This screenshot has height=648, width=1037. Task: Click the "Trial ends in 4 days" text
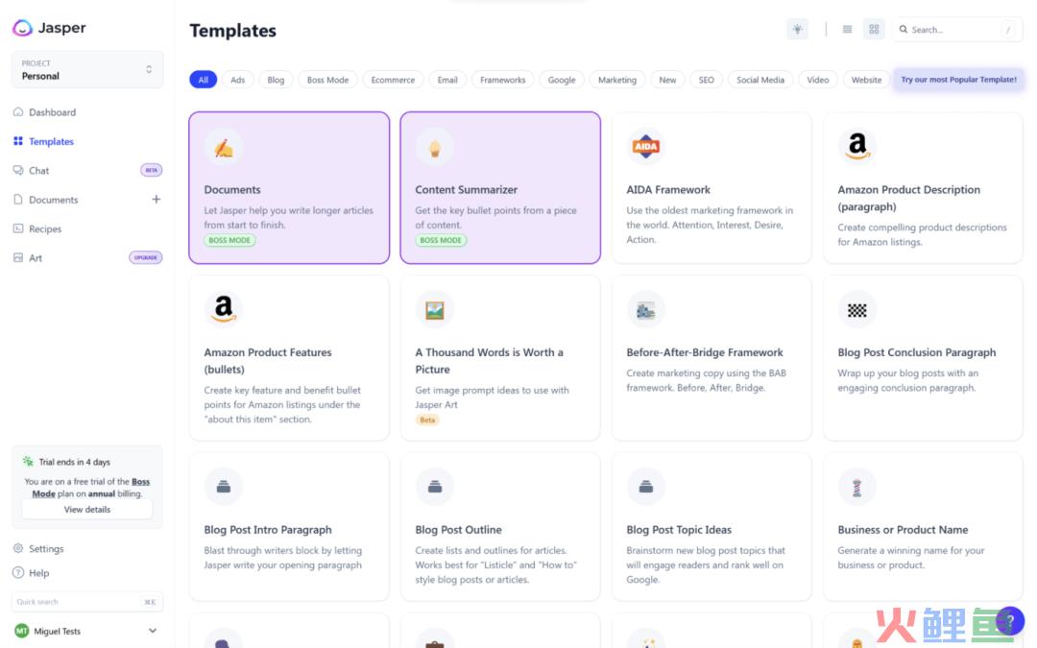[75, 462]
